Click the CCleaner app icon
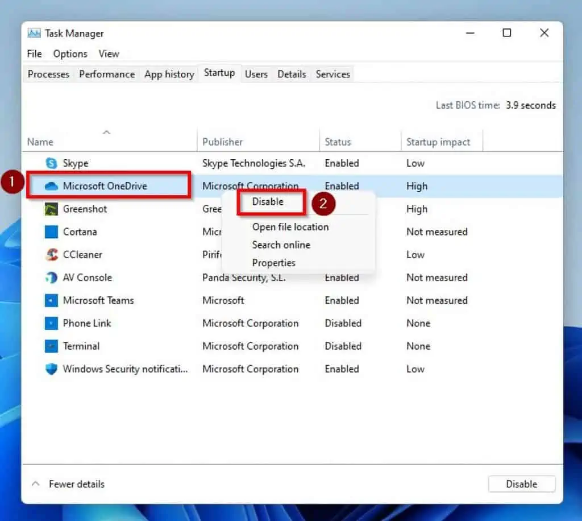Screen dimensions: 582x521 tap(52, 255)
